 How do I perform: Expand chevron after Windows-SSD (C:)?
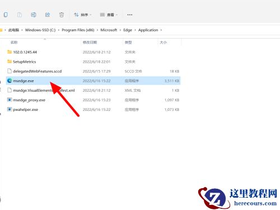point(59,30)
